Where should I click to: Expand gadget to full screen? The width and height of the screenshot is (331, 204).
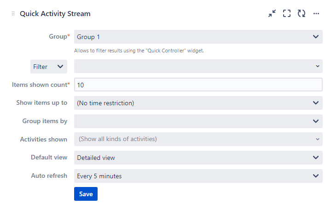coord(287,14)
